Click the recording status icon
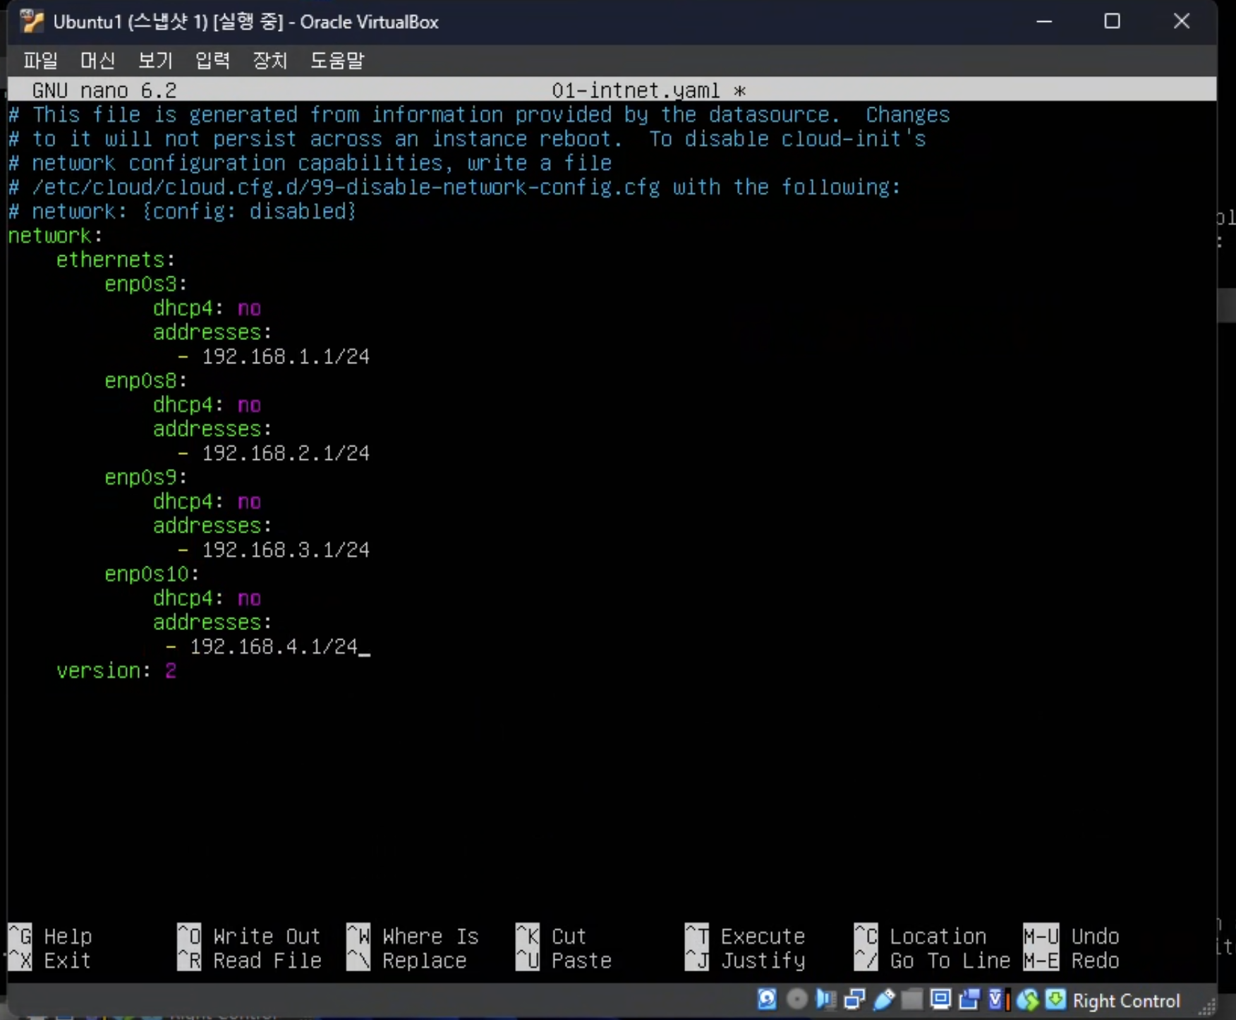Screen dimensions: 1236x1020 (x=969, y=1000)
